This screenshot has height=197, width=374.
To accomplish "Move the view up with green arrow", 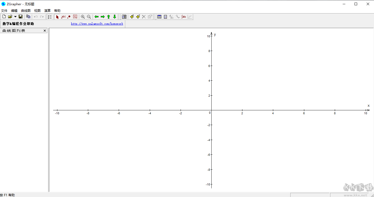I will 108,17.
